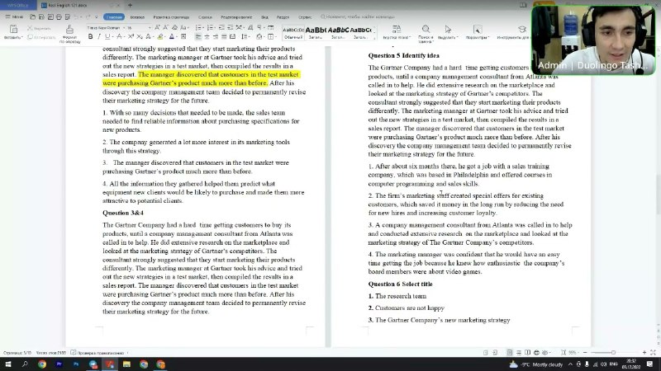Click the yellow text highlight icon

[x=160, y=37]
